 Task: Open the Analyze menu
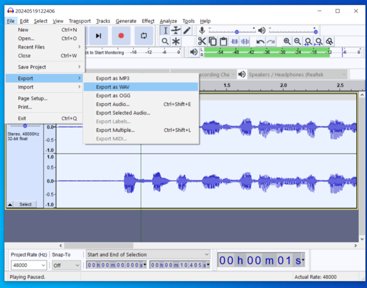(x=168, y=21)
